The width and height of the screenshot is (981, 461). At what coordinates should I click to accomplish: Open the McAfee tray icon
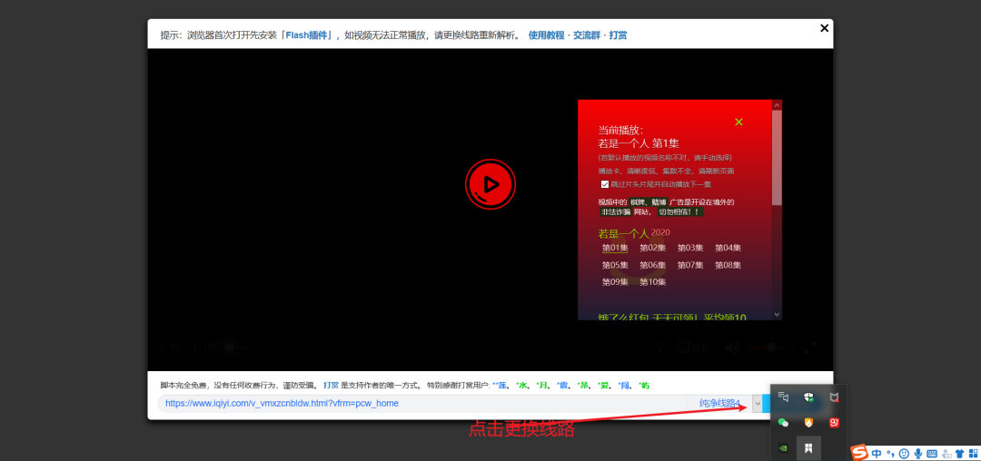point(834,396)
